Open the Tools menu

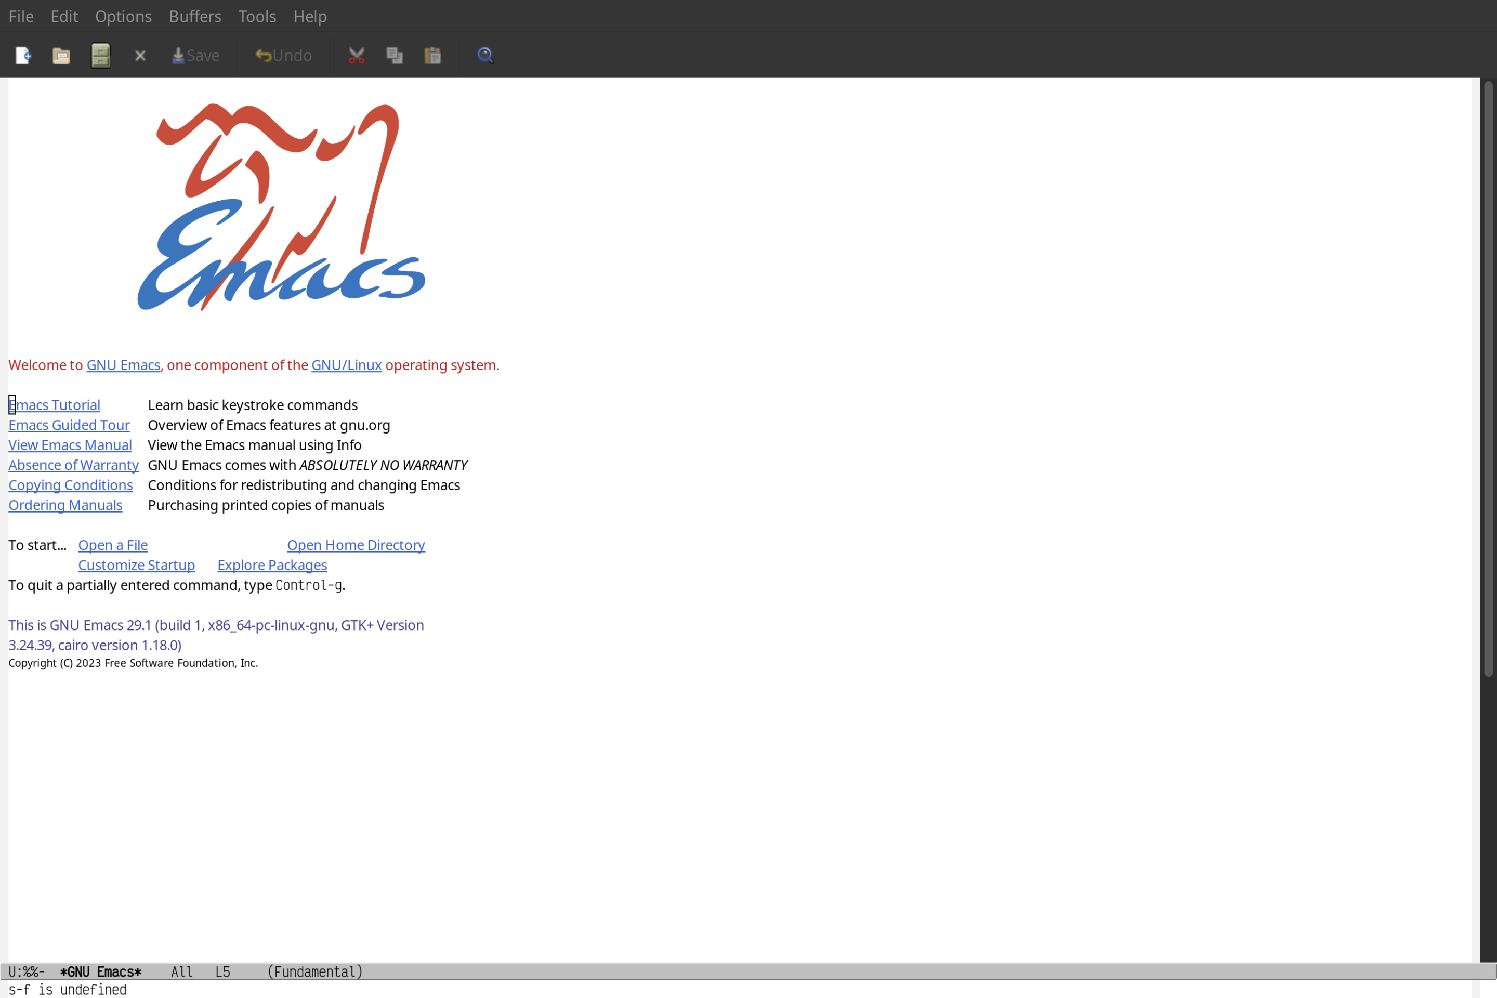click(256, 16)
